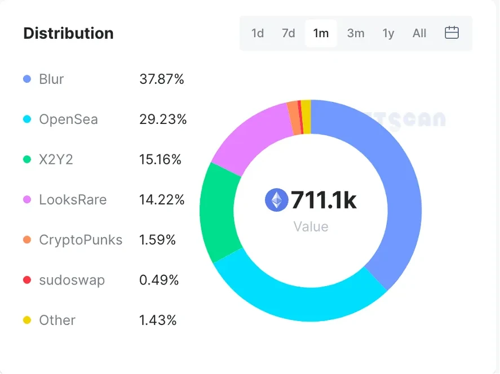This screenshot has height=374, width=500.
Task: Toggle the OpenSea cyan legend dot
Action: 27,119
